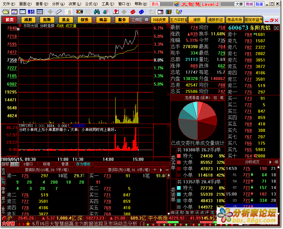Click the 特大 sell order cyan swatch
This screenshot has width=283, height=229.
click(x=179, y=188)
